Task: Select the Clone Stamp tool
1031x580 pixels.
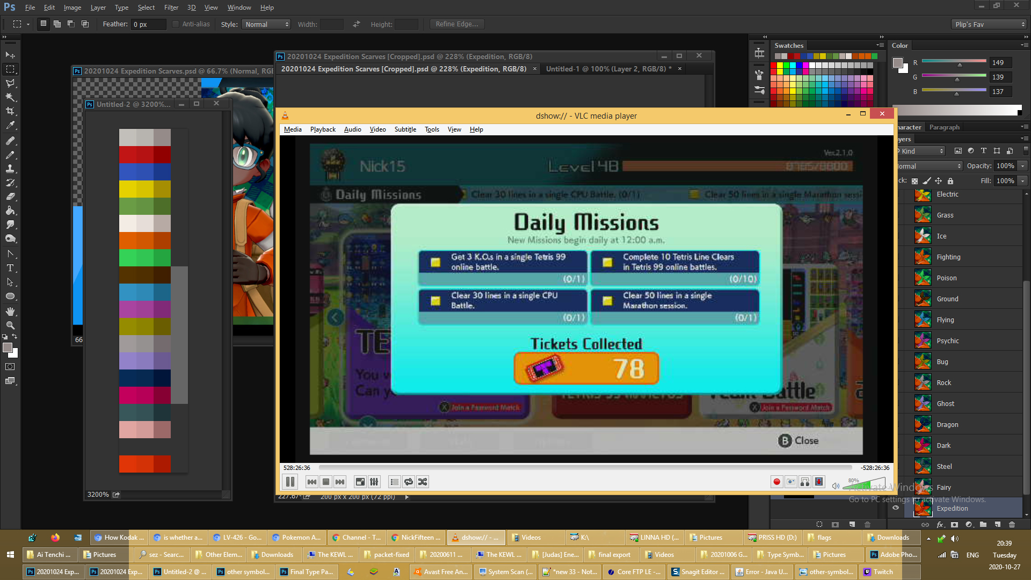Action: (x=10, y=169)
